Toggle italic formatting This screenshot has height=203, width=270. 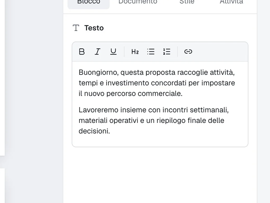pos(98,52)
